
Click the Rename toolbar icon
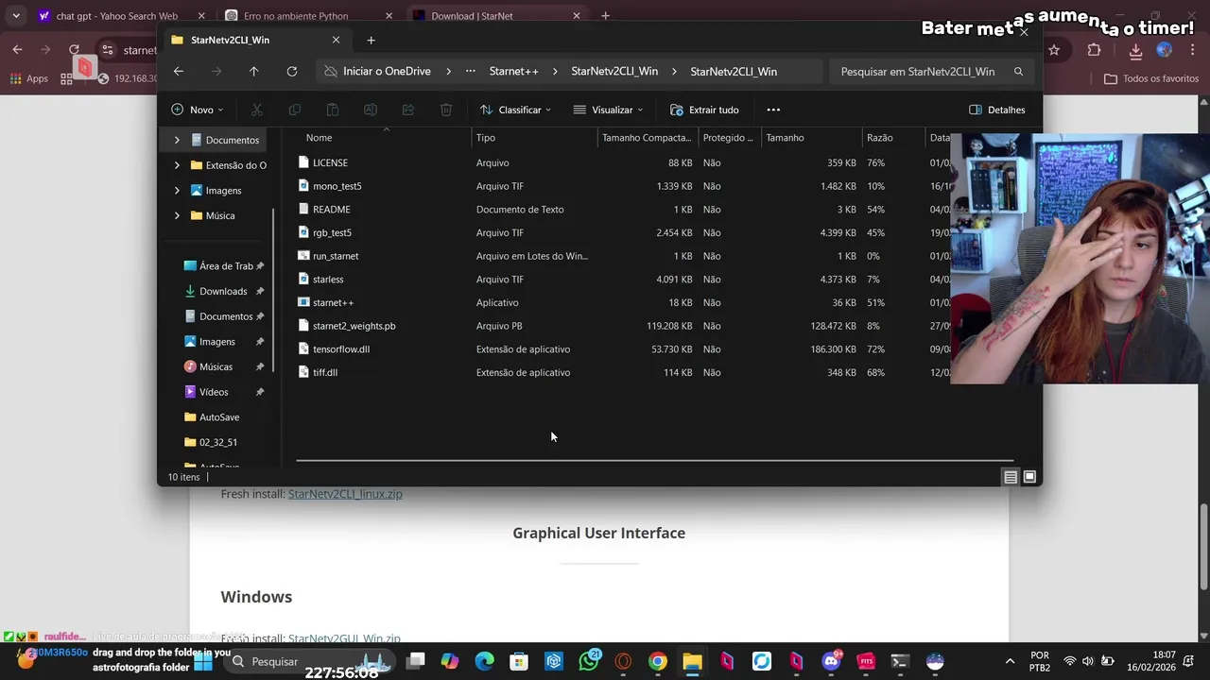click(x=371, y=110)
